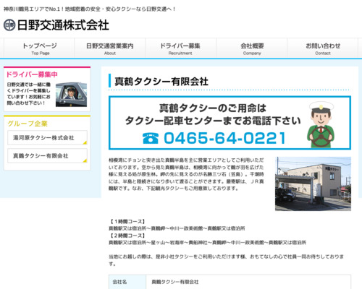Image resolution: width=362 pixels, height=289 pixels.
Task: Click the グループ企業 sidebar heading
Action: click(28, 124)
